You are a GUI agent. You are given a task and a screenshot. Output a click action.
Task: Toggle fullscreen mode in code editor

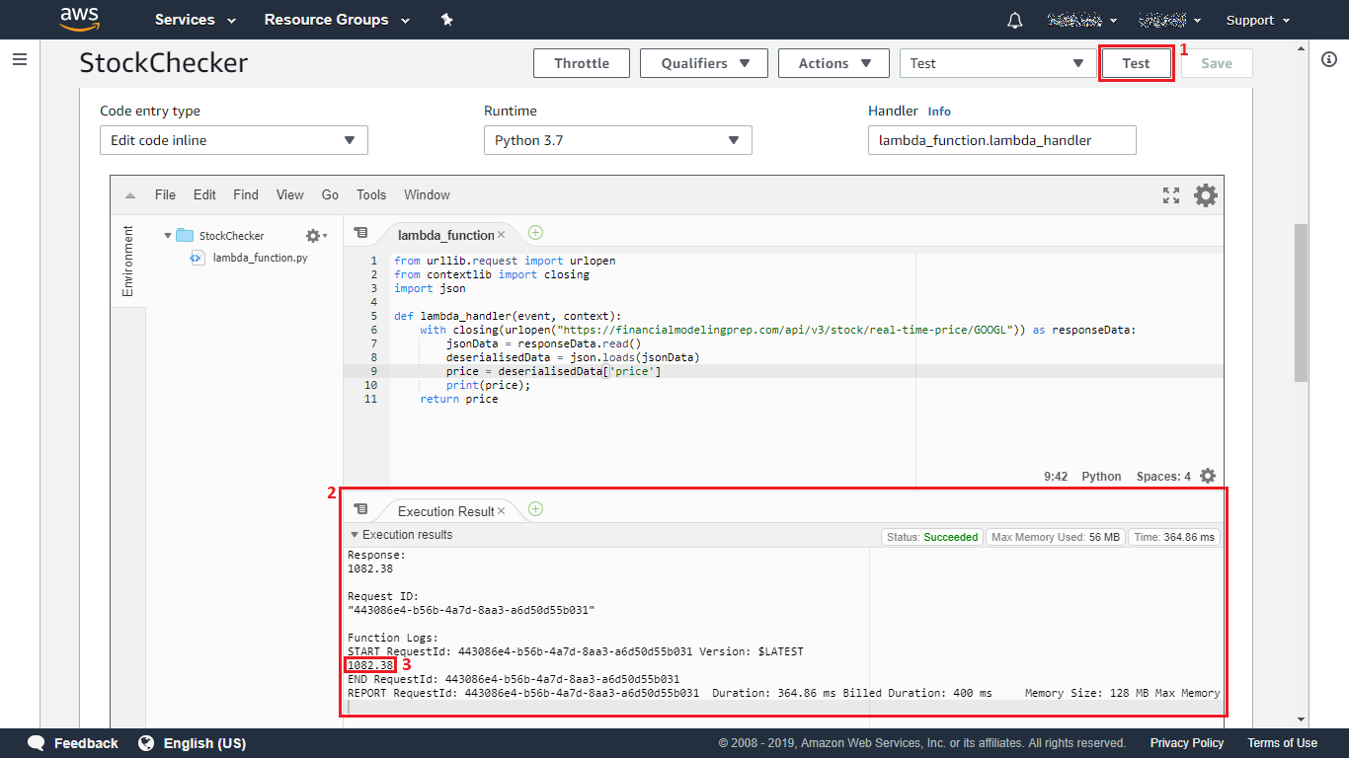click(x=1171, y=195)
